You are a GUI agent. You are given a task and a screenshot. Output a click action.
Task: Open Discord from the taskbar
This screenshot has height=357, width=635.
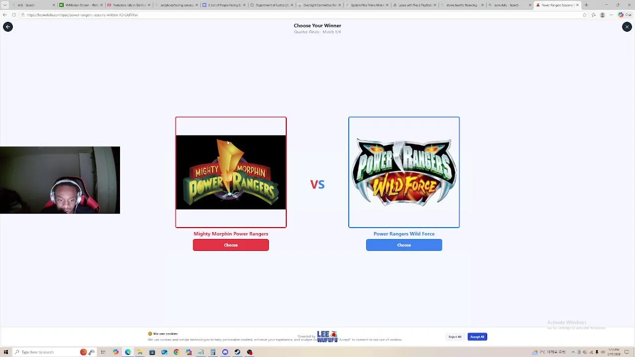tap(225, 352)
